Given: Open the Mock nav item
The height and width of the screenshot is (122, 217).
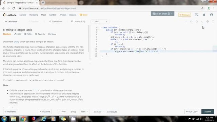Looking at the screenshot, I should point(44,15).
